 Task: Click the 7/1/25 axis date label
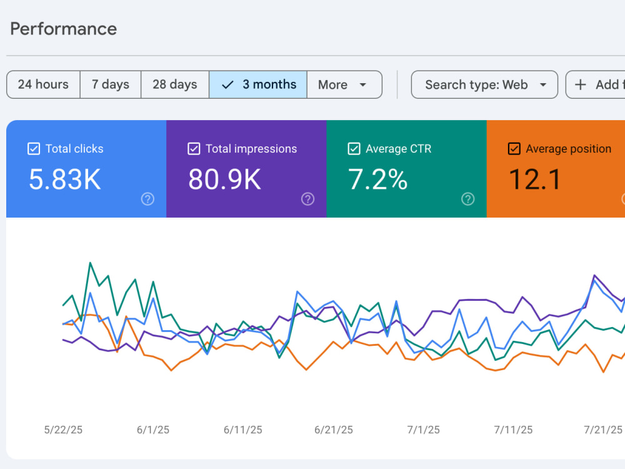423,430
